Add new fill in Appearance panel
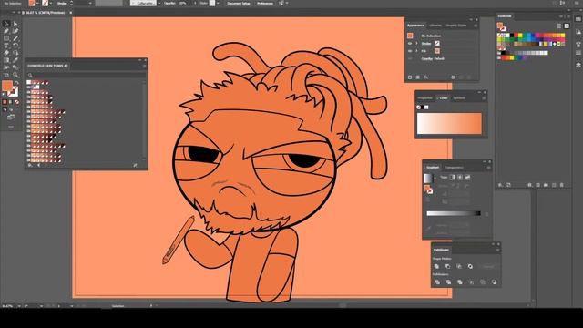 click(x=418, y=77)
